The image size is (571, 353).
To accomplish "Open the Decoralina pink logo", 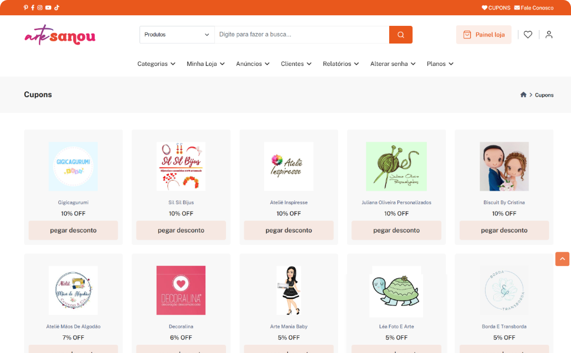I will tap(181, 291).
